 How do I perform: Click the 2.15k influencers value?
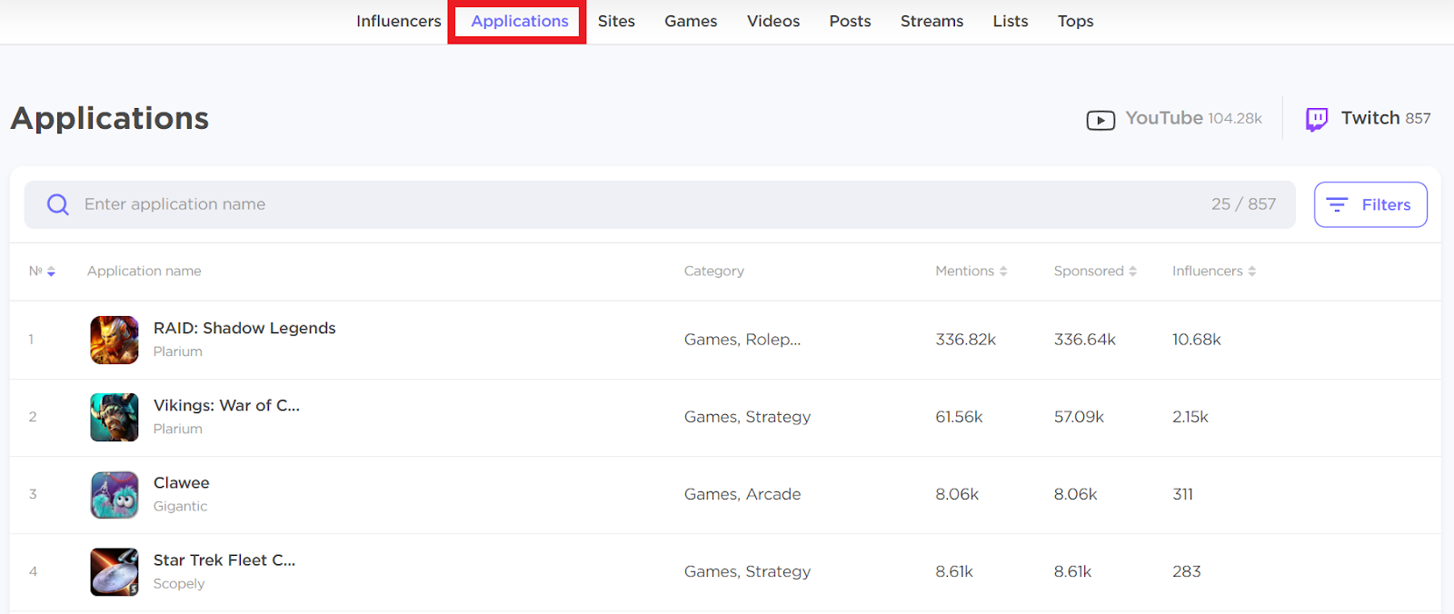point(1190,417)
